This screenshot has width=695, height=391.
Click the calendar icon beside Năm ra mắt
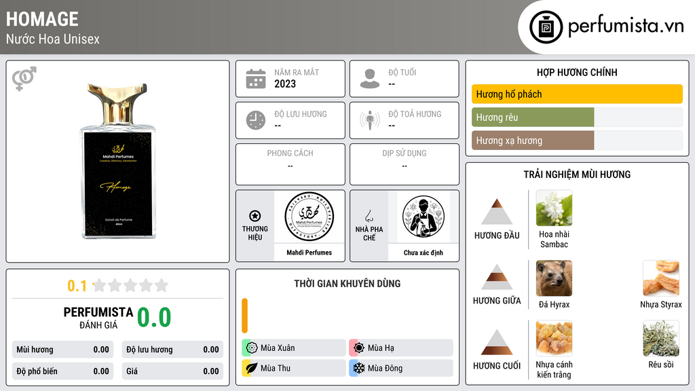[x=256, y=79]
